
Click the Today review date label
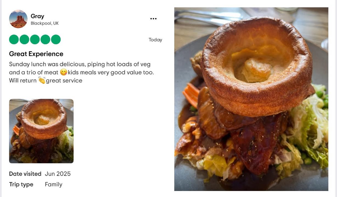tap(155, 40)
